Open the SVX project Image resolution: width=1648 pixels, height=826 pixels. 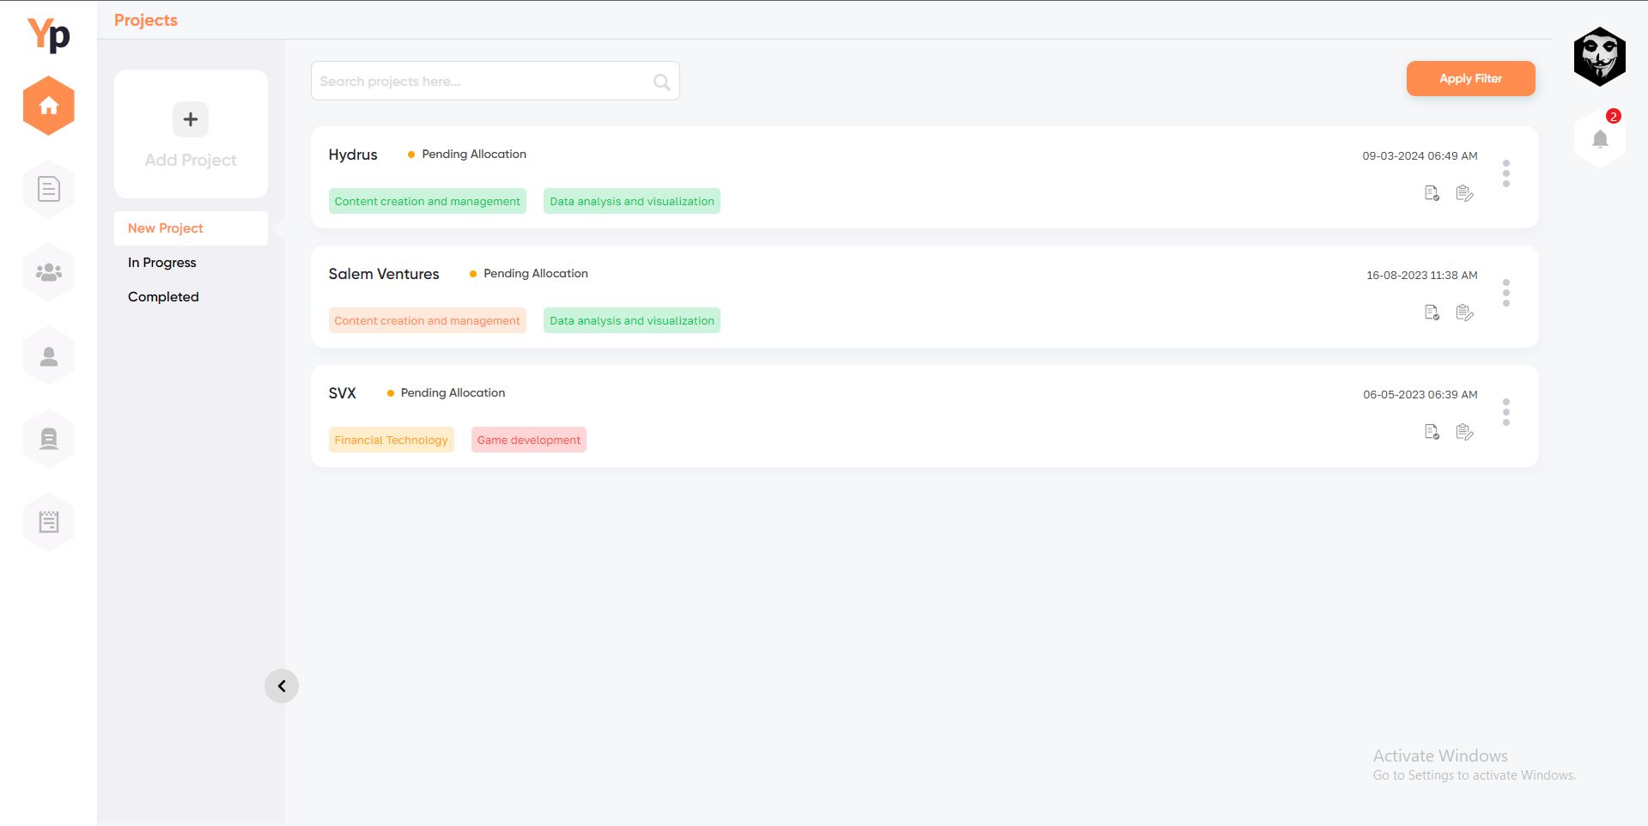342,393
